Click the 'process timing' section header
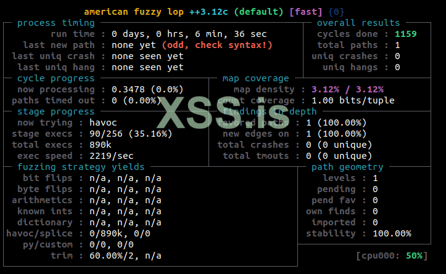This screenshot has height=274, width=446. pos(56,23)
